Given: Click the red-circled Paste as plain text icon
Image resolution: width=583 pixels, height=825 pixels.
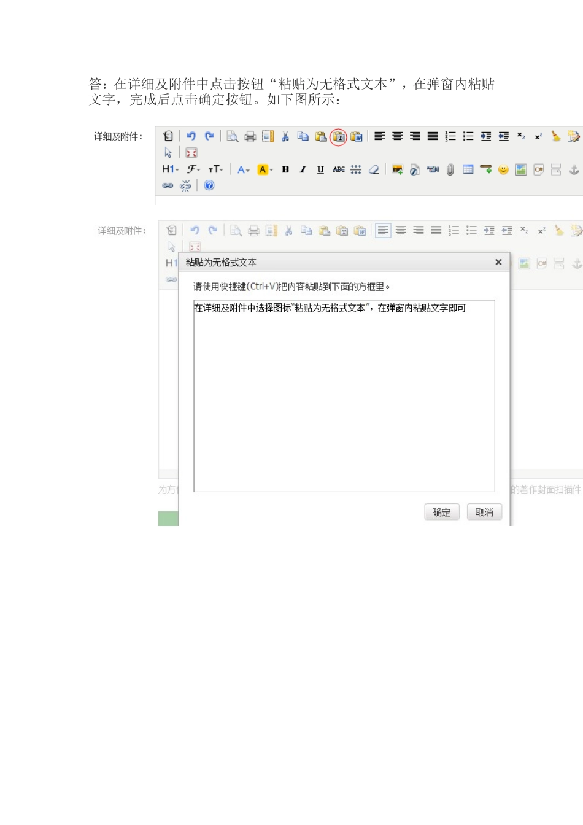Looking at the screenshot, I should pyautogui.click(x=339, y=137).
